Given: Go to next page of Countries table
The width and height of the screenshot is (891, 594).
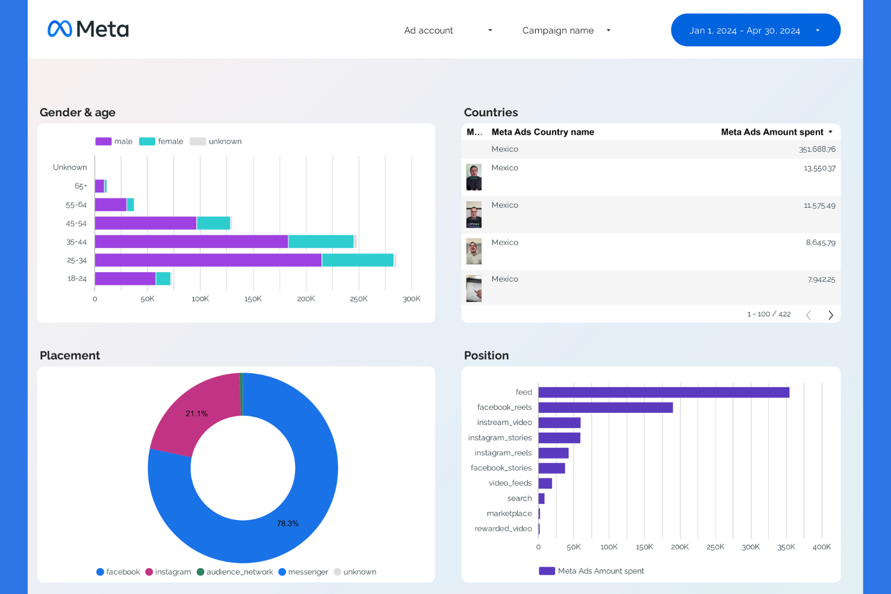Looking at the screenshot, I should pyautogui.click(x=831, y=315).
